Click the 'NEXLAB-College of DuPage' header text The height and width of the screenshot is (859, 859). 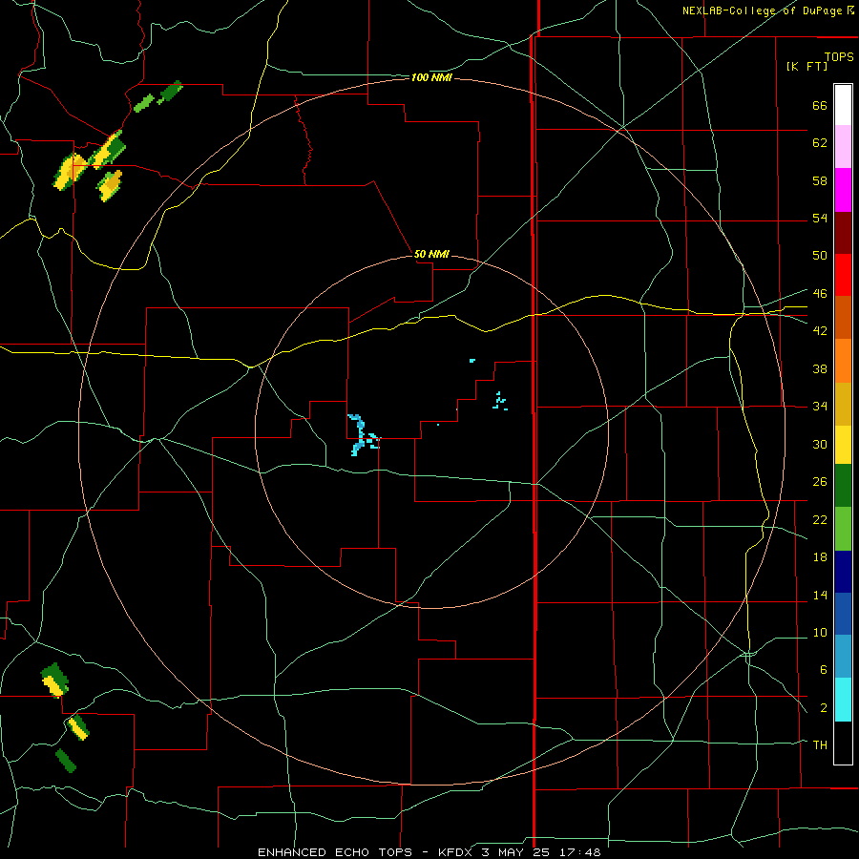coord(763,10)
